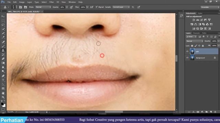Set the foreground color swatch
Image resolution: width=220 pixels, height=123 pixels.
point(2,104)
